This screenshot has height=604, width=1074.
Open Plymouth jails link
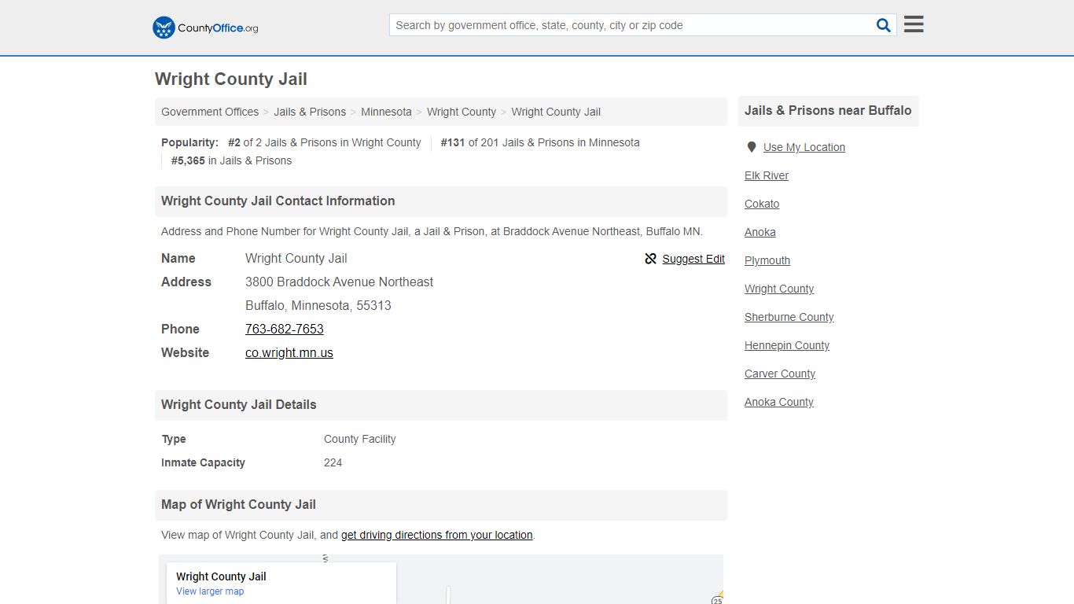point(767,260)
